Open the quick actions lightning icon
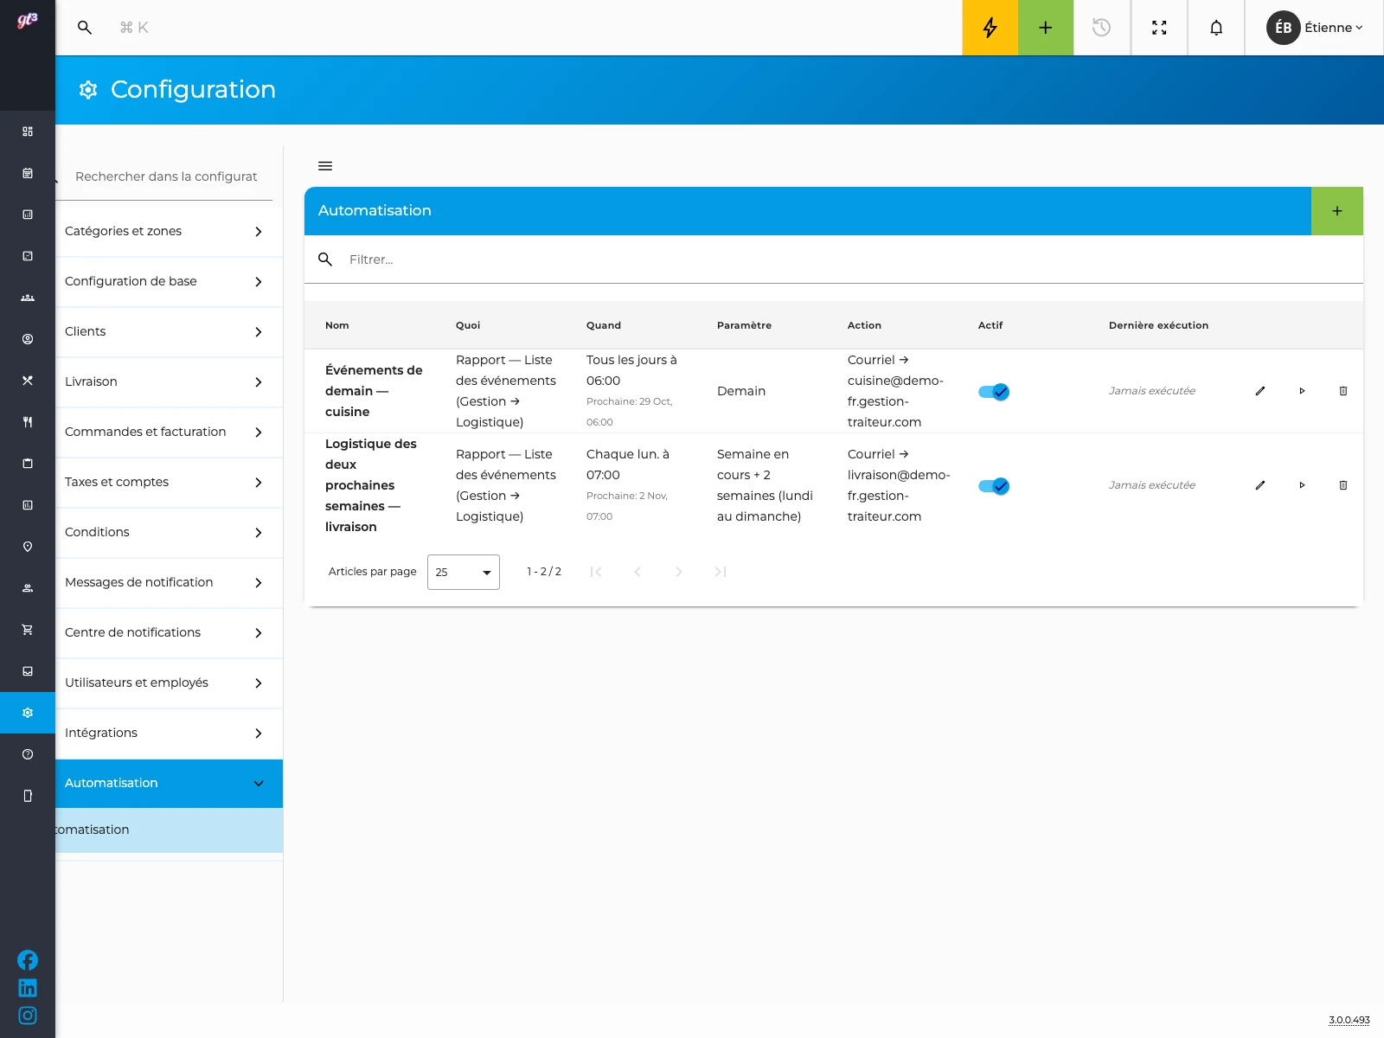The width and height of the screenshot is (1384, 1038). 990,28
